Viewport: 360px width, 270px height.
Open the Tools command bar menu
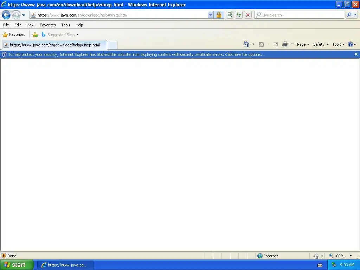tap(338, 44)
